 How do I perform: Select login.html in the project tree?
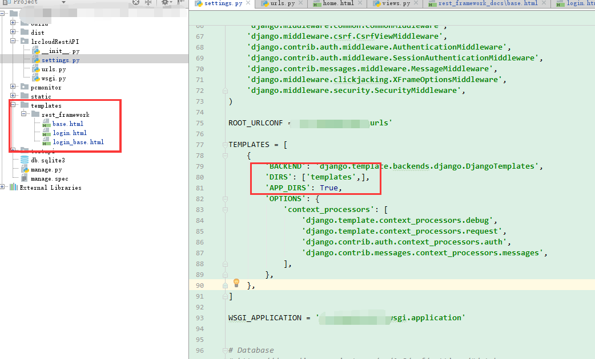pos(70,133)
